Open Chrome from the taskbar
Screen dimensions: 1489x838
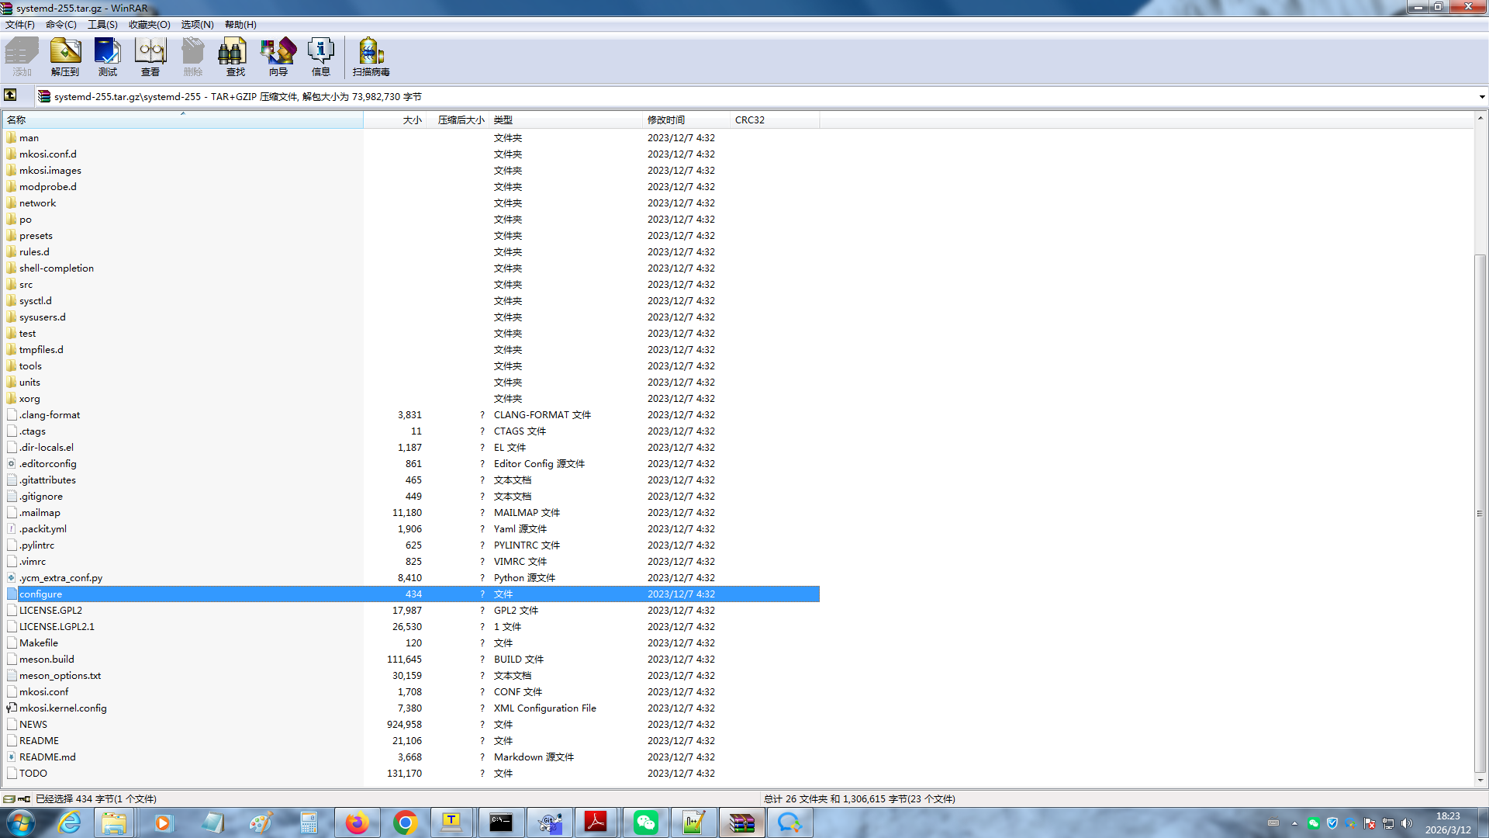coord(405,822)
